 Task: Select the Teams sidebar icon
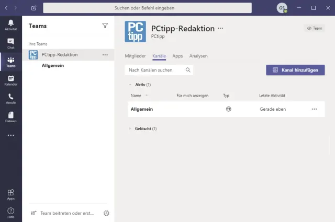click(x=10, y=62)
